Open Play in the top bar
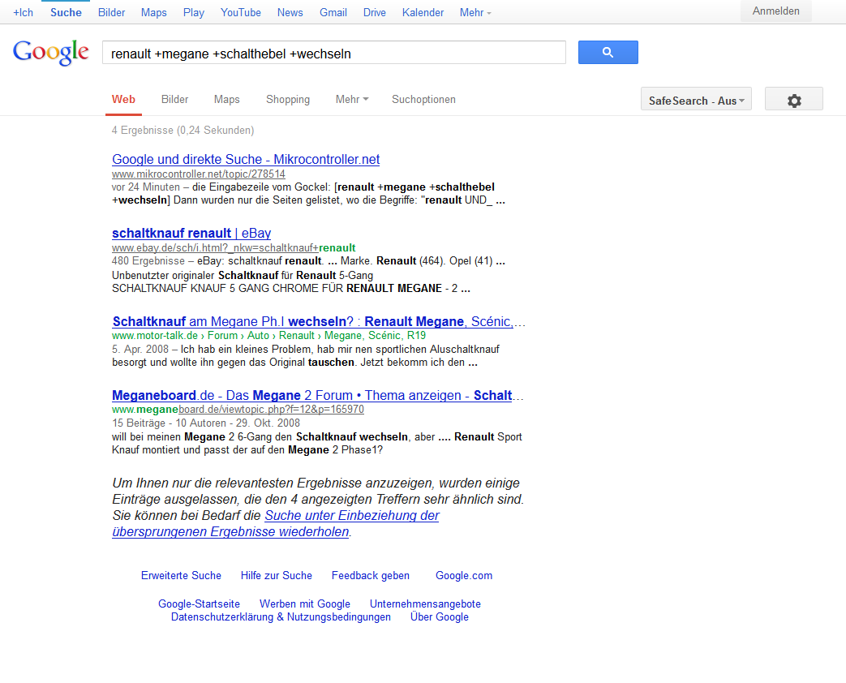Screen dimensions: 846x683 point(194,12)
